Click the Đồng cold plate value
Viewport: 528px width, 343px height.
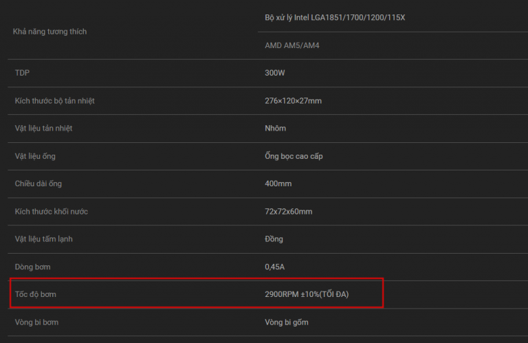[x=274, y=239]
